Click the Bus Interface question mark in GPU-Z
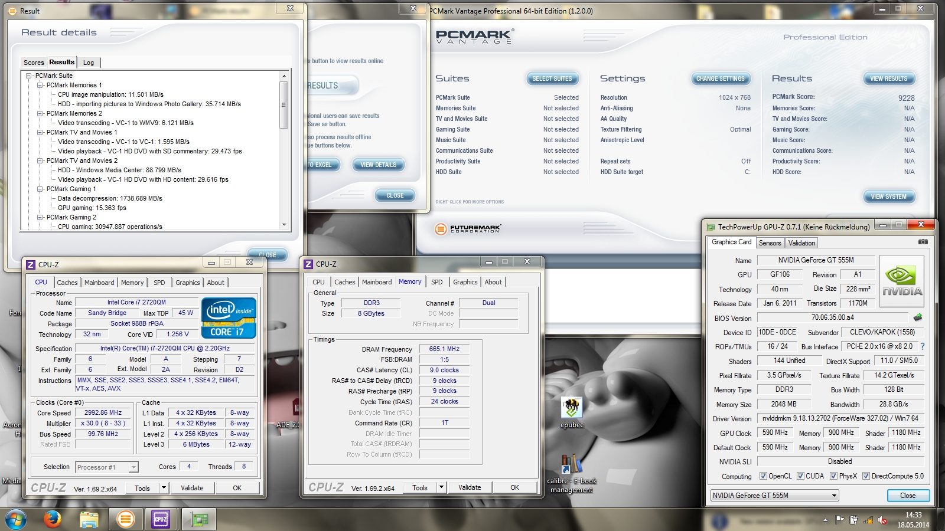The image size is (945, 531). [923, 346]
